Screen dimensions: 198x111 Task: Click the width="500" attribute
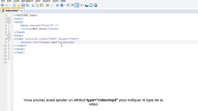point(48,39)
